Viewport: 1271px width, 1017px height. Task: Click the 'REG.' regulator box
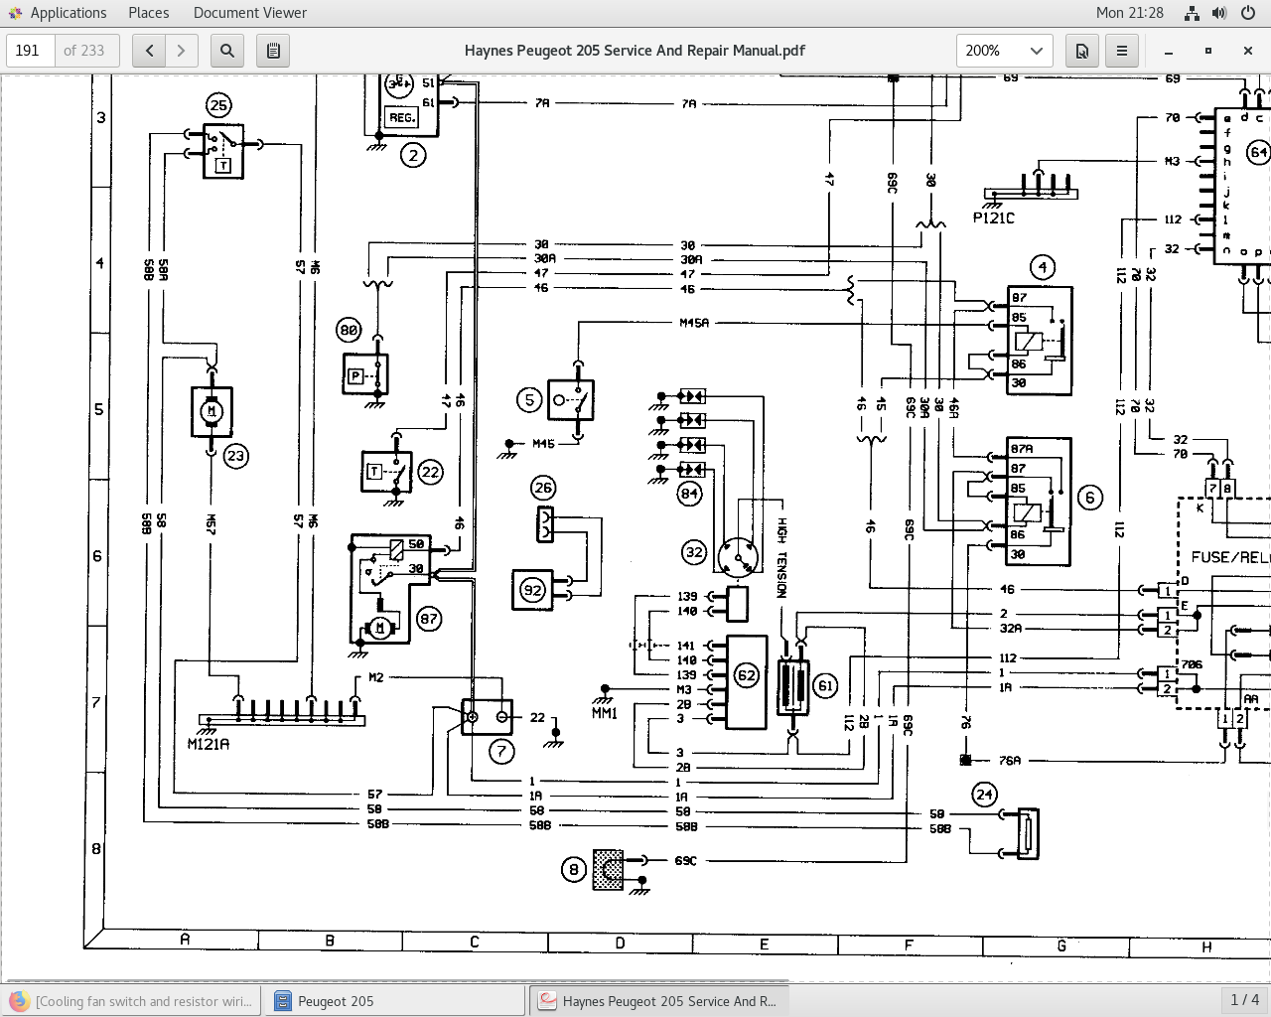(x=402, y=117)
